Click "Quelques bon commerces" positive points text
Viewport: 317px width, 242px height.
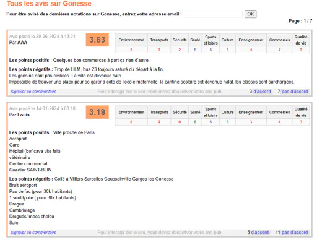coord(101,61)
